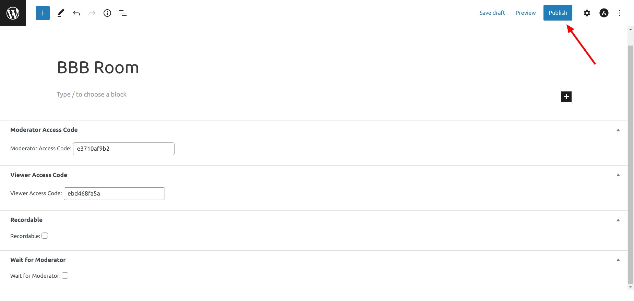Viewport: 634px width, 301px height.
Task: Focus the Moderator Access Code field
Action: [x=124, y=149]
